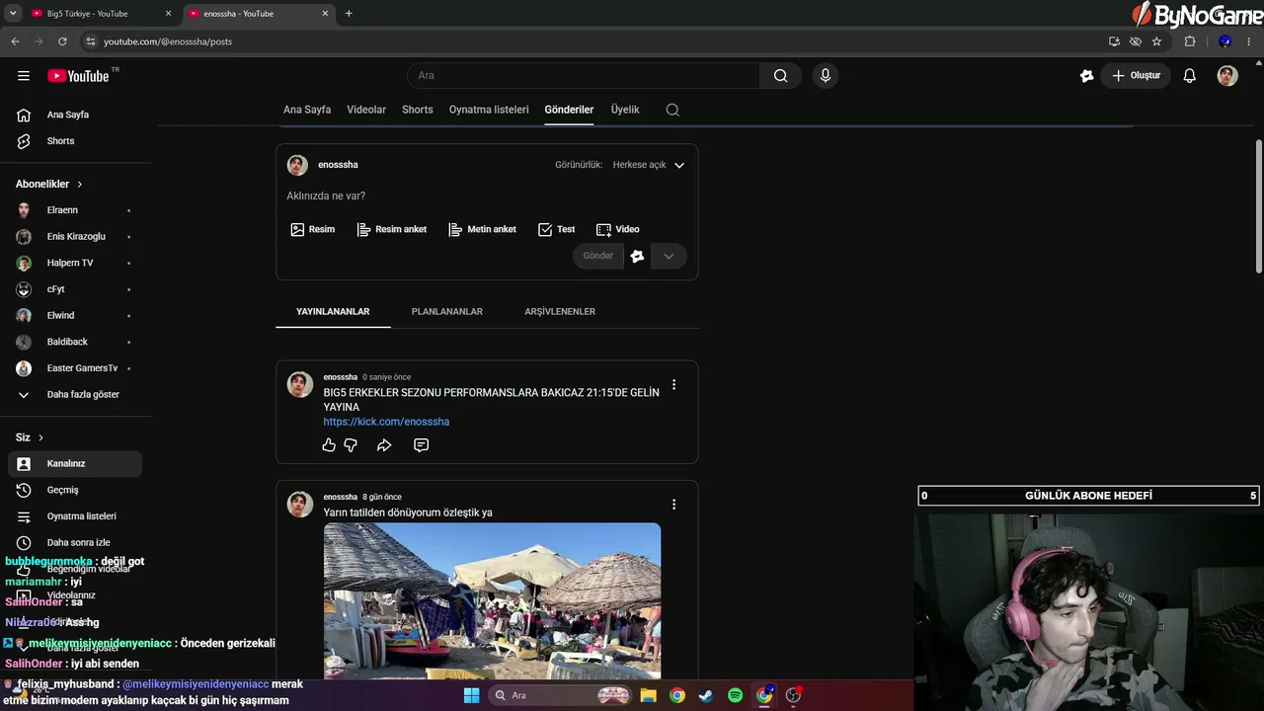Click the Chrome address bar URL
Viewport: 1264px width, 711px height.
(168, 41)
